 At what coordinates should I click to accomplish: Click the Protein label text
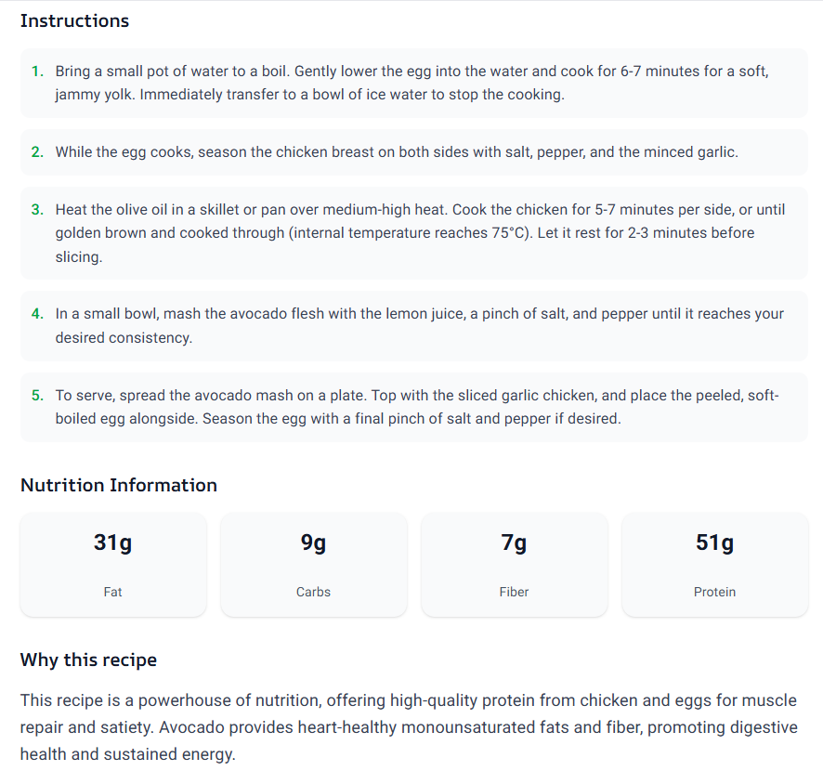(714, 592)
